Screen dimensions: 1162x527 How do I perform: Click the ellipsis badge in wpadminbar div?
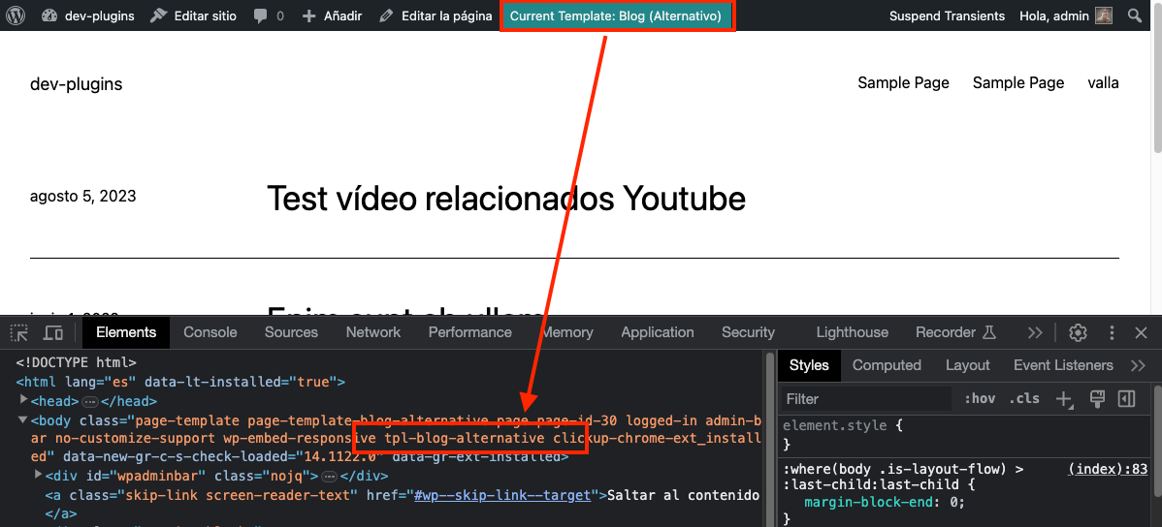click(331, 476)
